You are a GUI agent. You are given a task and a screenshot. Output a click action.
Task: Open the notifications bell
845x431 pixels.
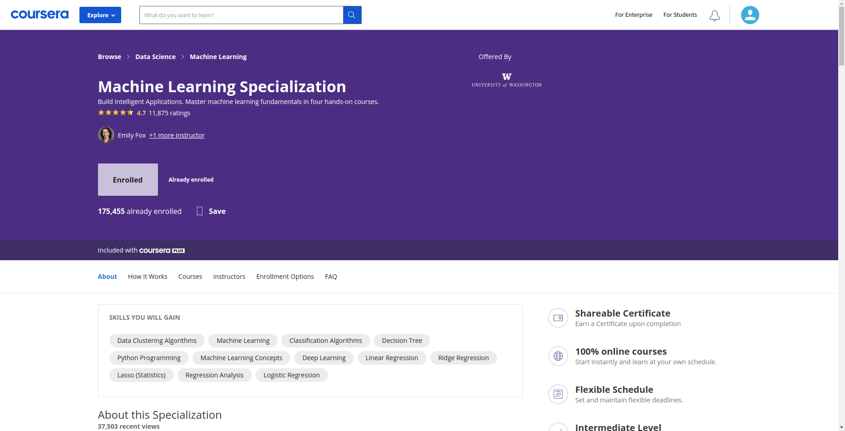715,15
